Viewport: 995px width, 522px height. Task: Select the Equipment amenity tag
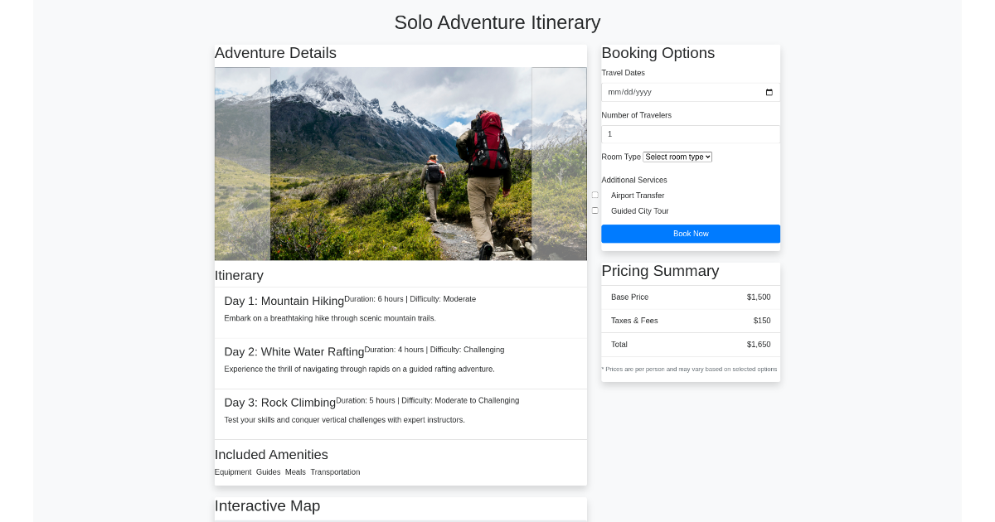pos(233,471)
